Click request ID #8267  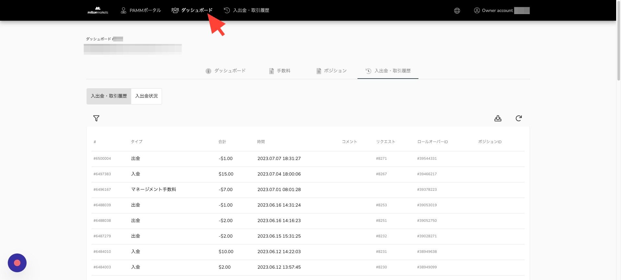point(381,174)
